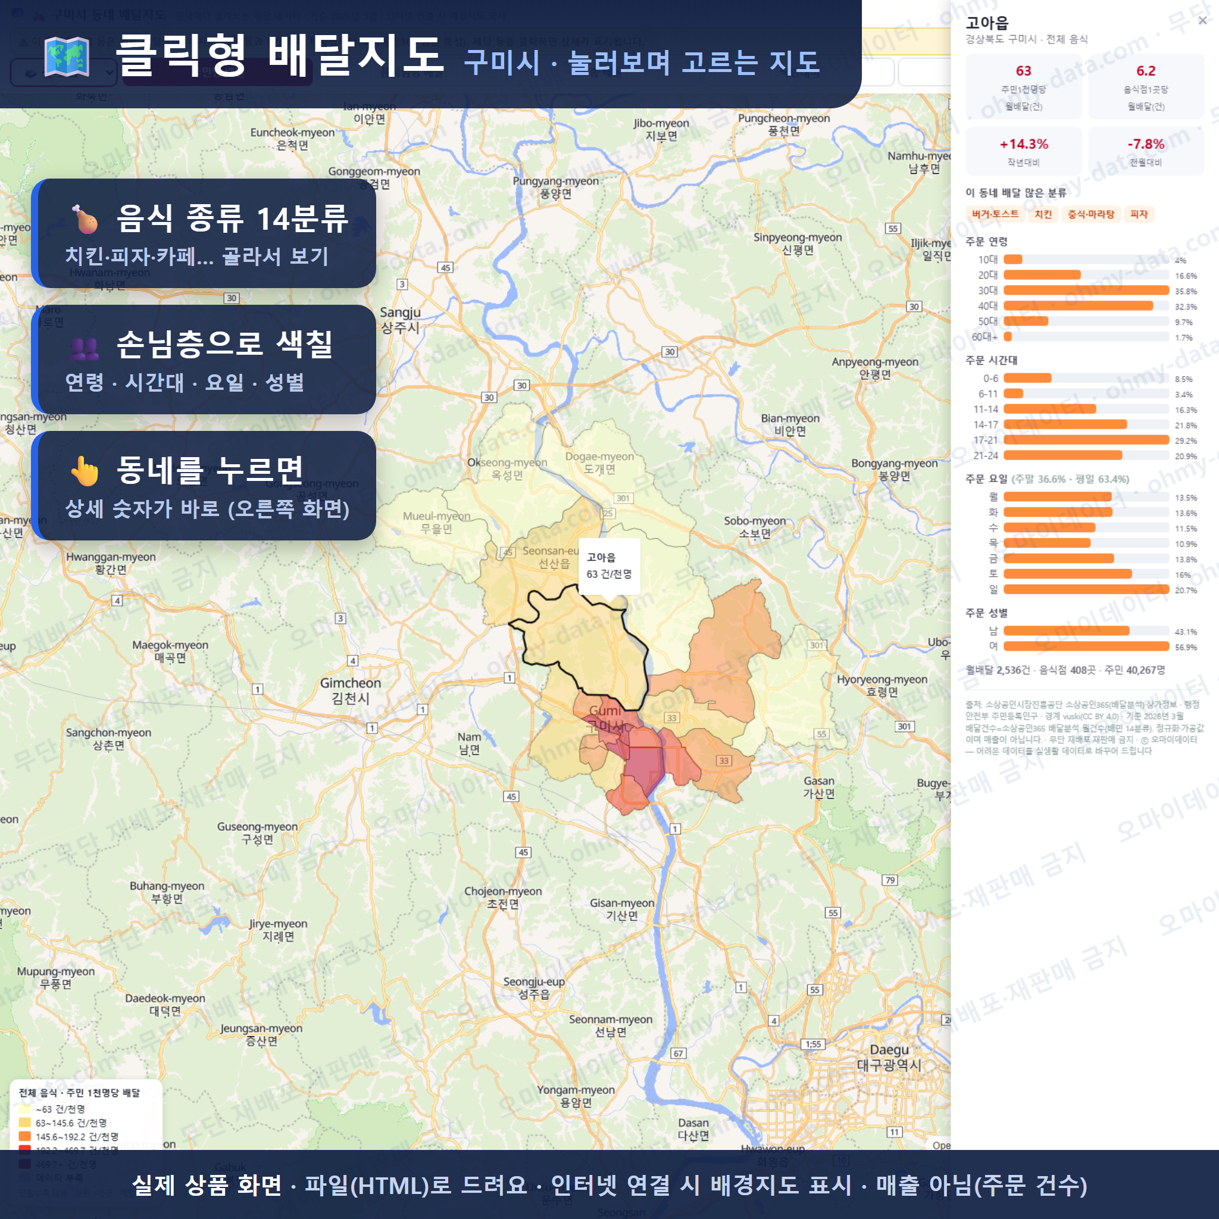Click the Anpyeong-myeon 안평면 map label
The image size is (1219, 1219).
click(875, 368)
